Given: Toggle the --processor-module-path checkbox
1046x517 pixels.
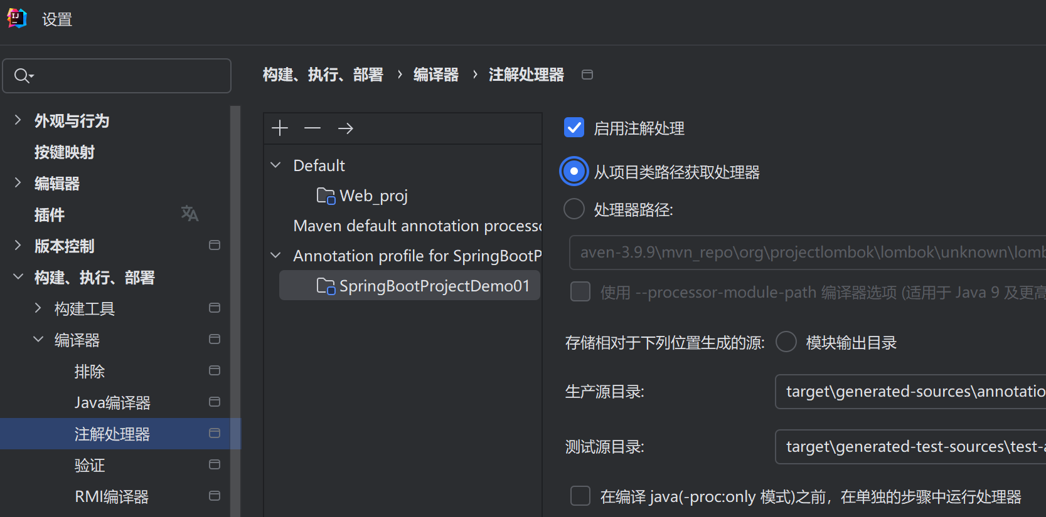Looking at the screenshot, I should pyautogui.click(x=580, y=291).
